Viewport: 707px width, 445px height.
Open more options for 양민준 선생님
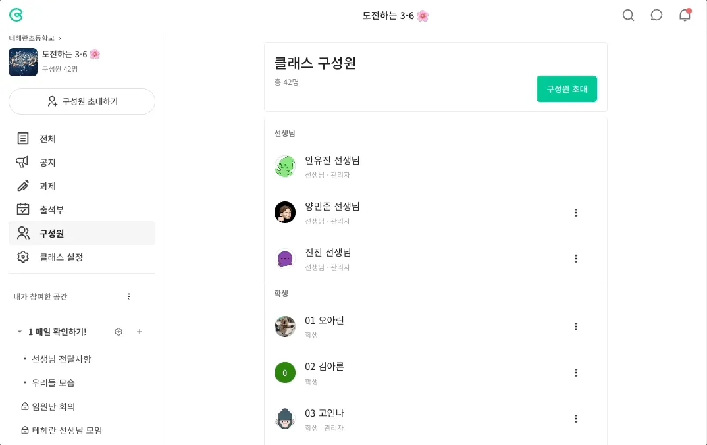tap(576, 213)
